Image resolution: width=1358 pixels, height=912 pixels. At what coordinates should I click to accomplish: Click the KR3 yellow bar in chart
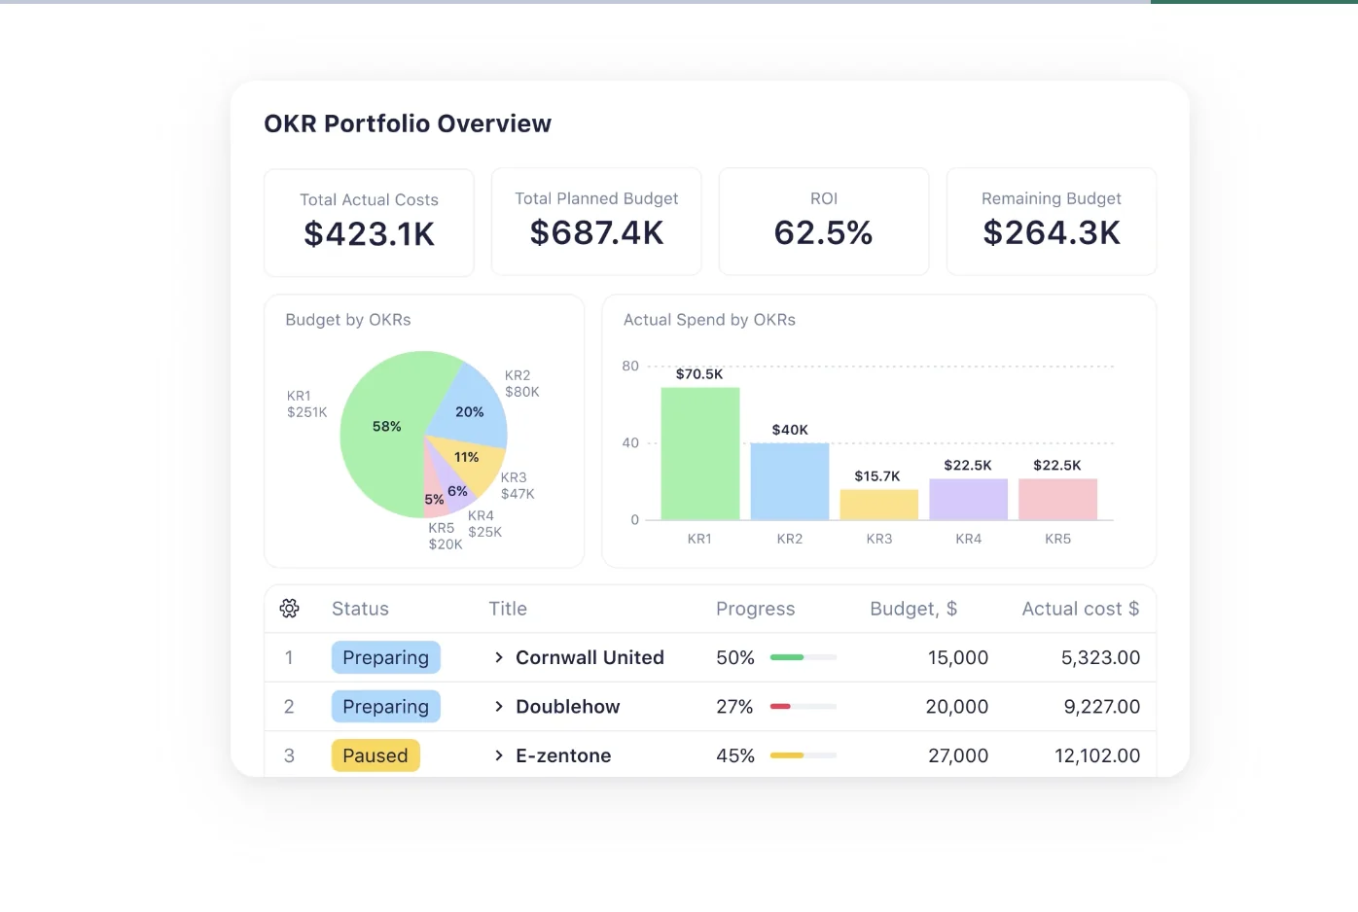click(x=879, y=505)
